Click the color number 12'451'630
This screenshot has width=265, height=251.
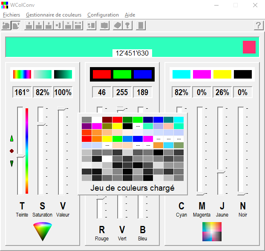132,54
